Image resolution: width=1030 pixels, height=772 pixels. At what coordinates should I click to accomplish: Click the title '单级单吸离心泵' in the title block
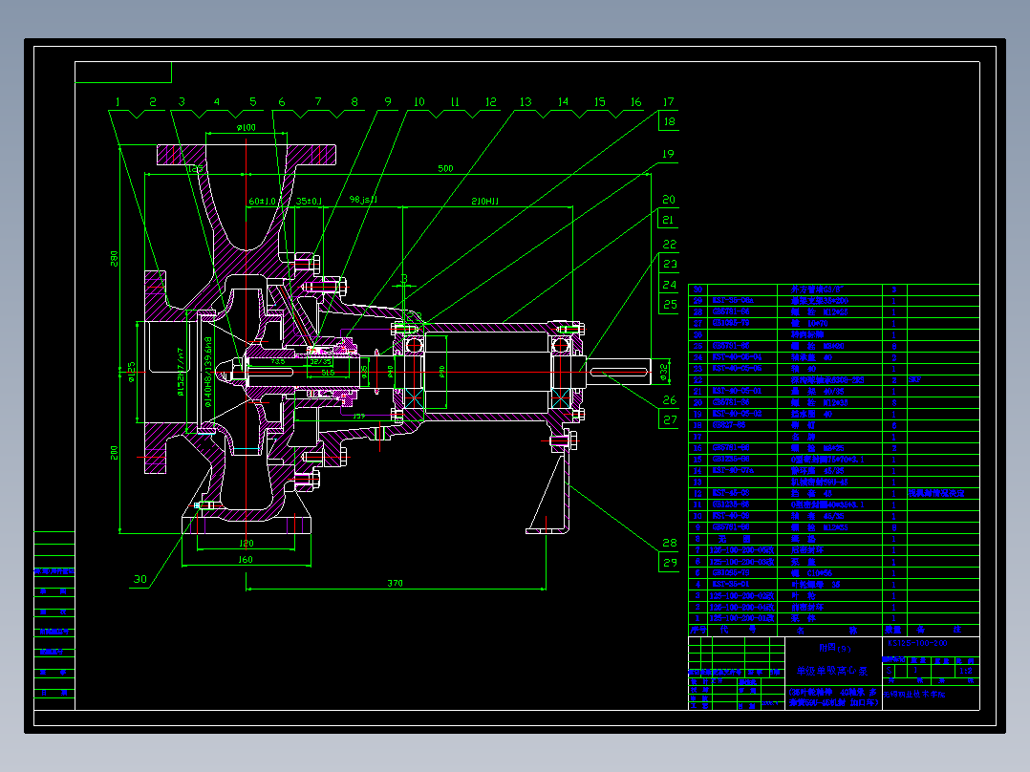832,671
